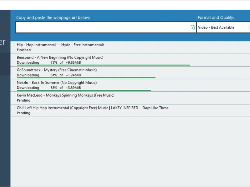Click the Format and Quality label

click(216, 17)
